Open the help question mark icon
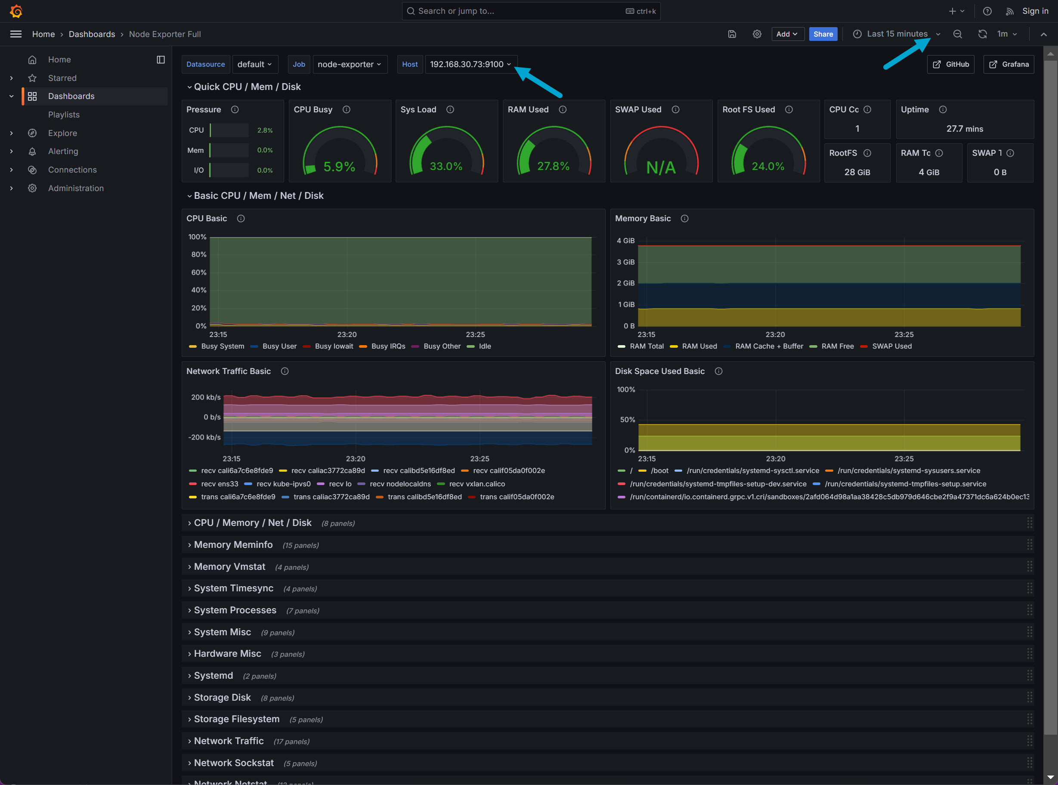 click(x=987, y=11)
